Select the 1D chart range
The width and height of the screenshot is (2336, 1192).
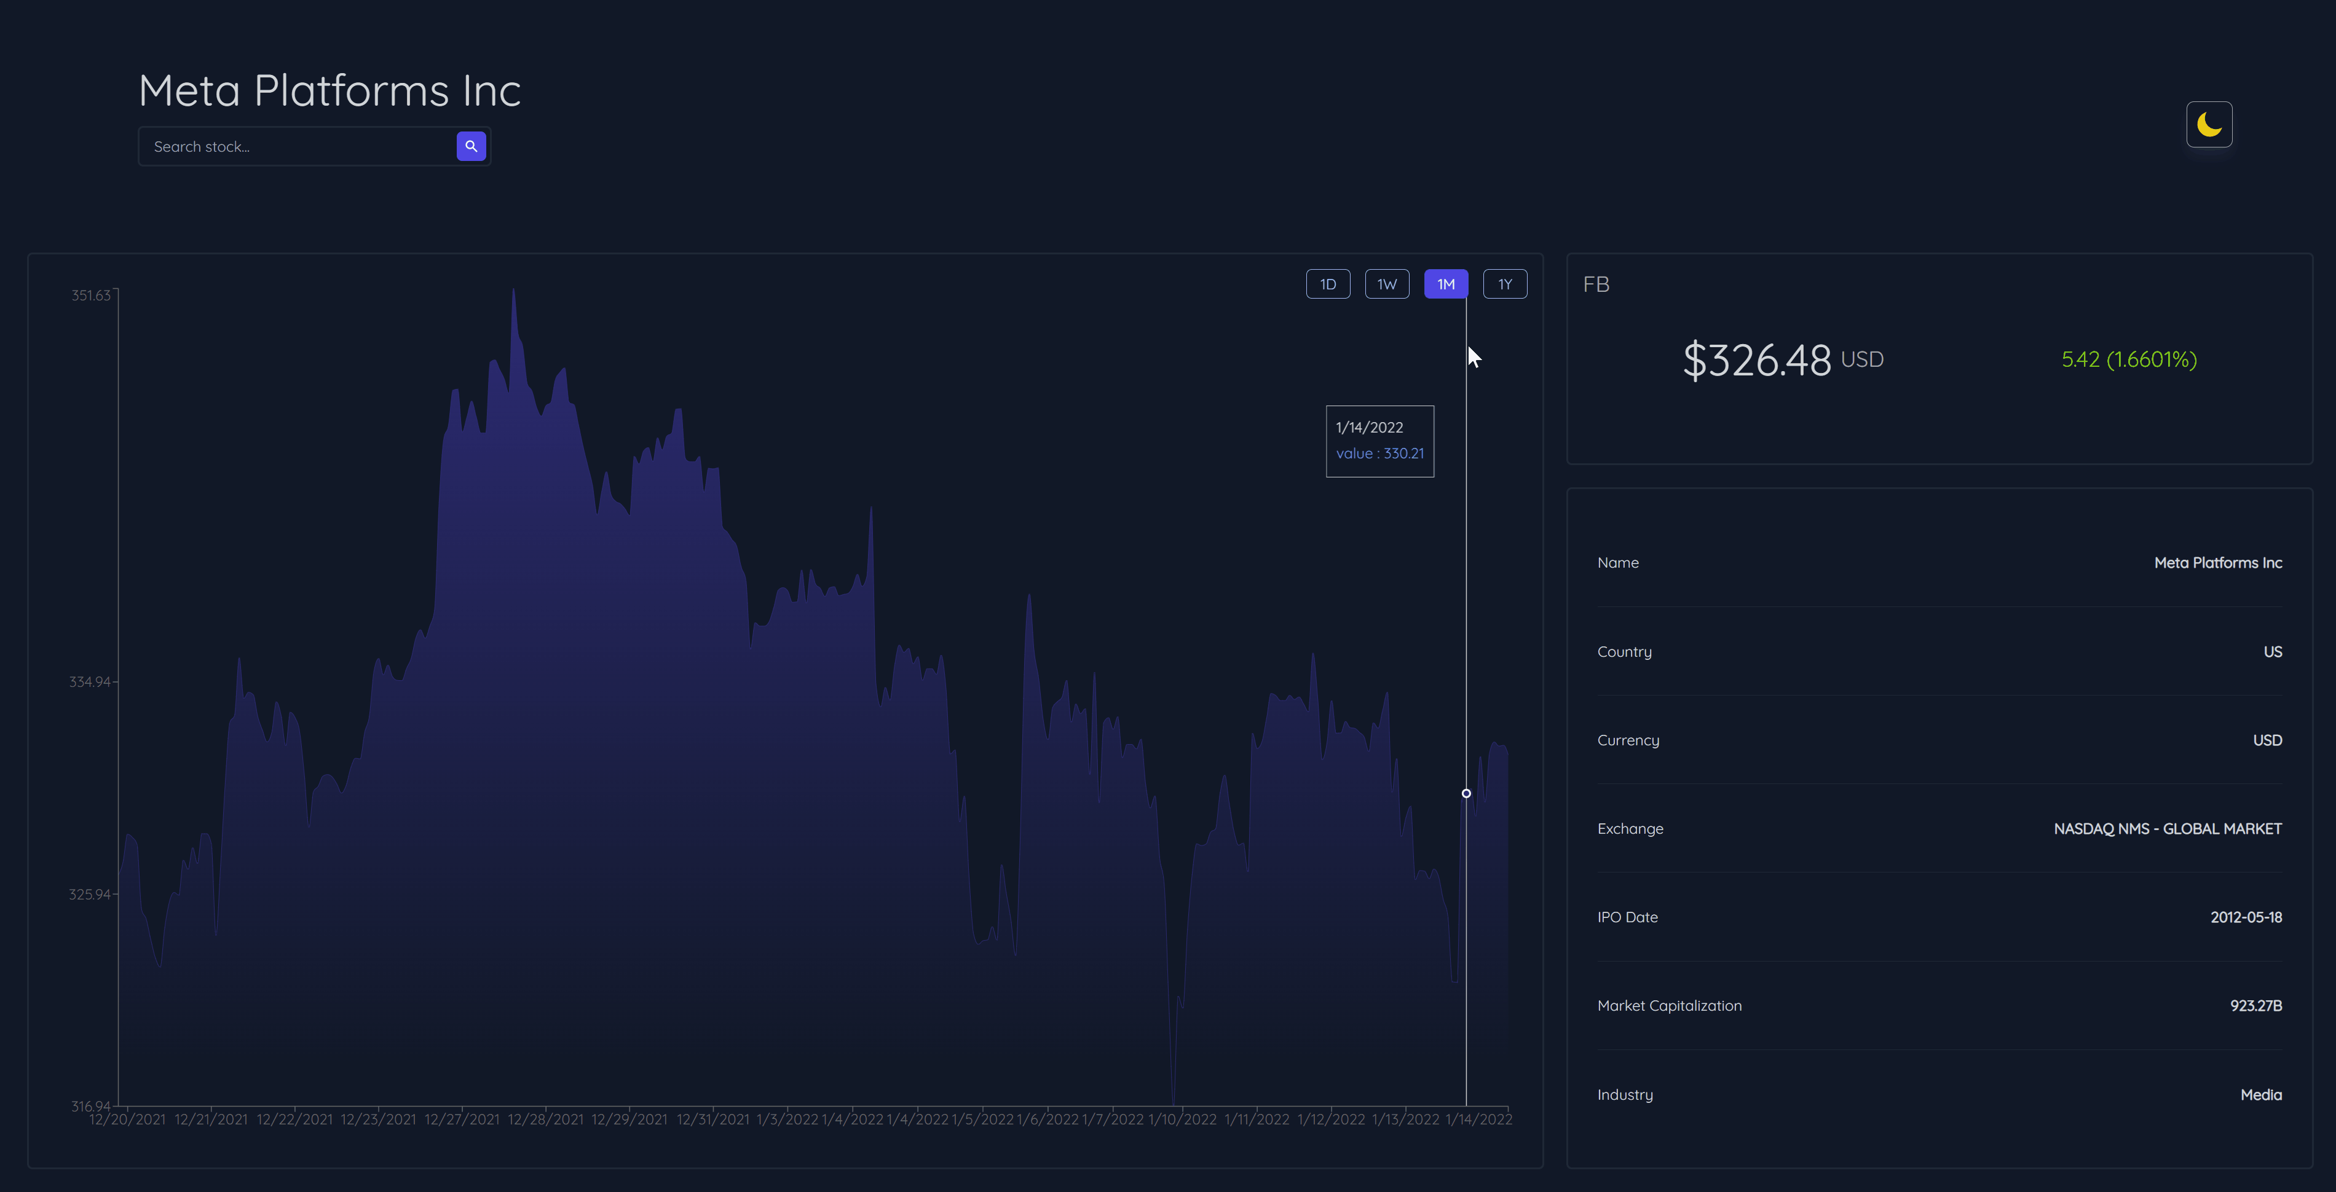coord(1328,284)
